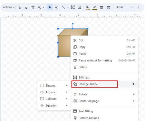Select the Paint format roller icon
This screenshot has width=145, height=121.
click(33, 7)
